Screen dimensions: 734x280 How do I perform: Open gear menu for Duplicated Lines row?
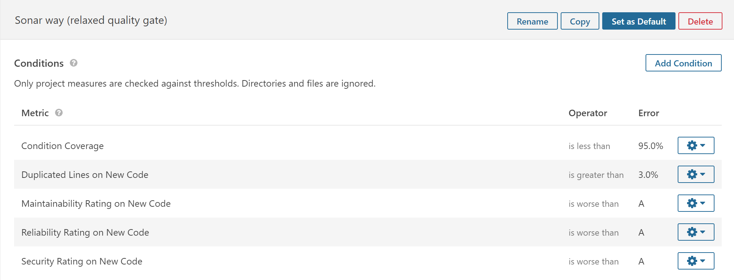[x=695, y=174]
